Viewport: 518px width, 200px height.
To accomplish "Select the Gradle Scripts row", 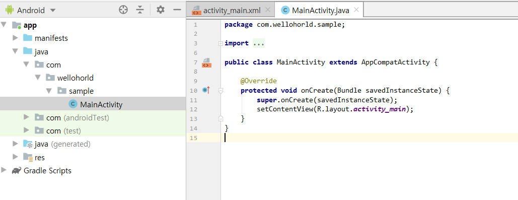I will tap(93, 171).
